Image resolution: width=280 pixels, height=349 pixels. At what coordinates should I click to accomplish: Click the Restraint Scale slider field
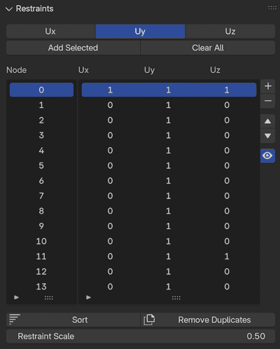coord(141,336)
